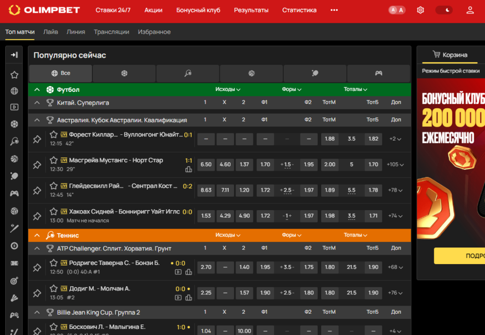Select basketball icon in left sidebar
The image size is (485, 335).
(14, 159)
